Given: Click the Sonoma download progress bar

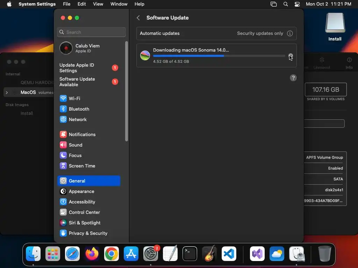Looking at the screenshot, I should pos(219,56).
